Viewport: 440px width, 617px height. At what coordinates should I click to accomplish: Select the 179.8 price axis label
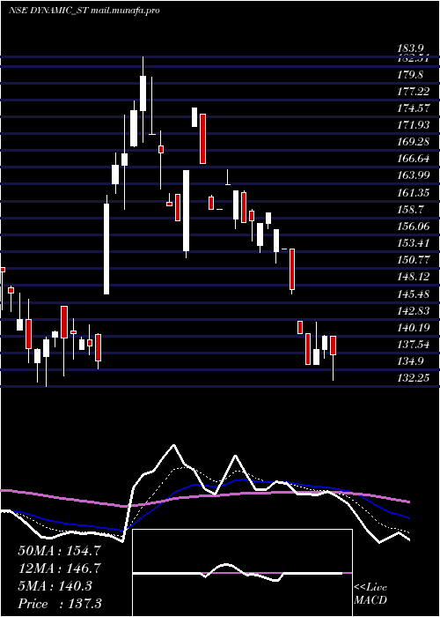(x=411, y=75)
